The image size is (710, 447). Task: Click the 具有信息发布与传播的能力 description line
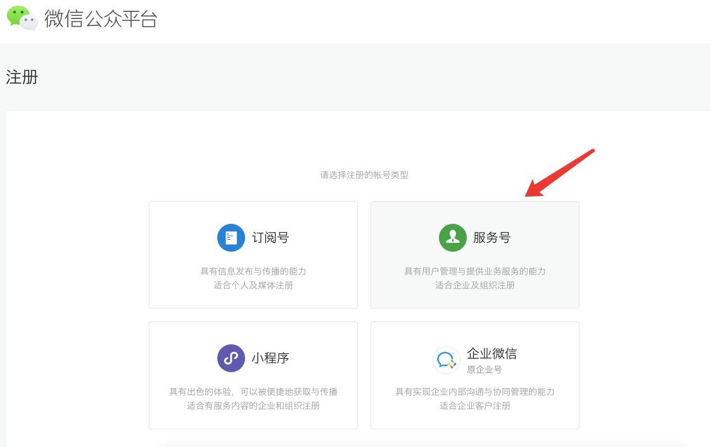[x=253, y=271]
